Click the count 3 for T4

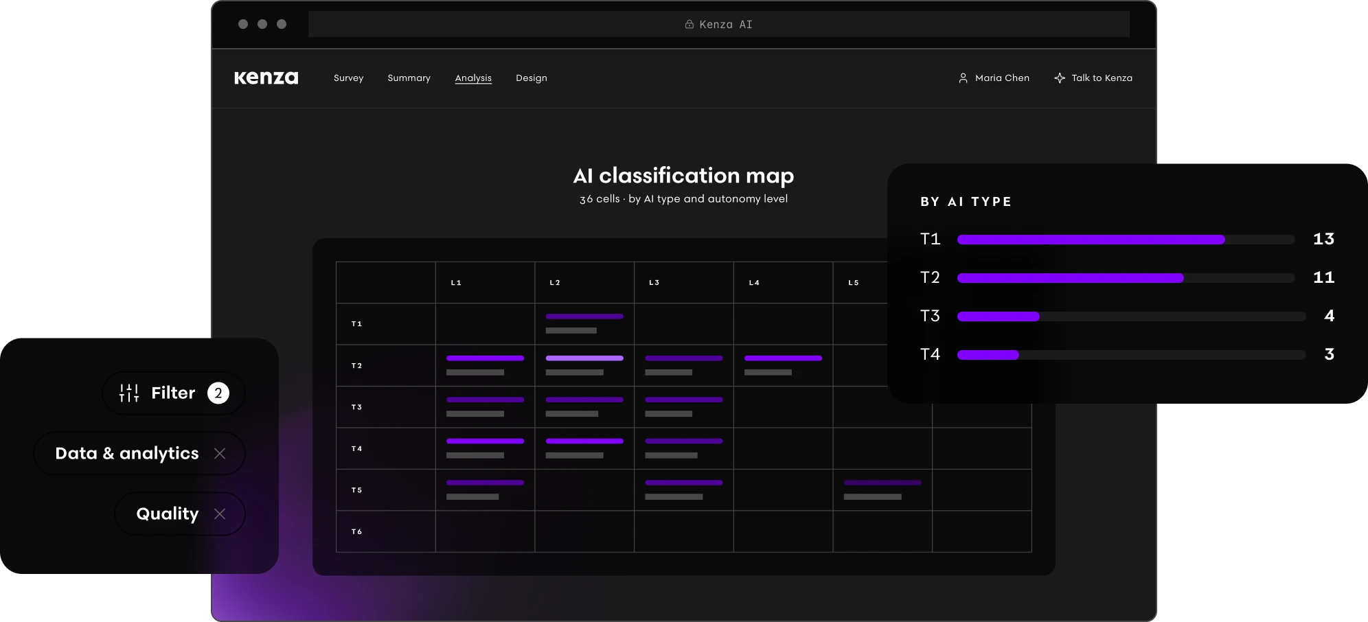(1329, 354)
